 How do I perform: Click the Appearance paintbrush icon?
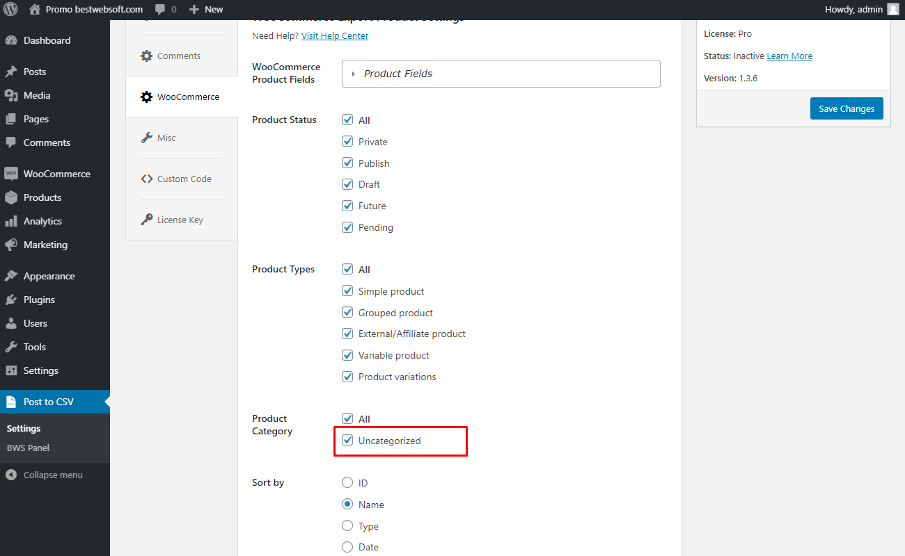11,276
